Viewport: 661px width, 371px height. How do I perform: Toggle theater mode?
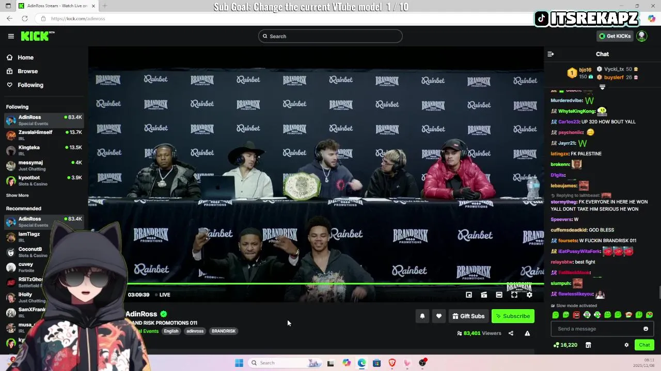coord(499,295)
